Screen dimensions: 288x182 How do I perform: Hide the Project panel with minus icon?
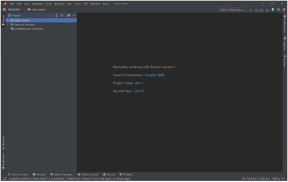click(x=74, y=15)
